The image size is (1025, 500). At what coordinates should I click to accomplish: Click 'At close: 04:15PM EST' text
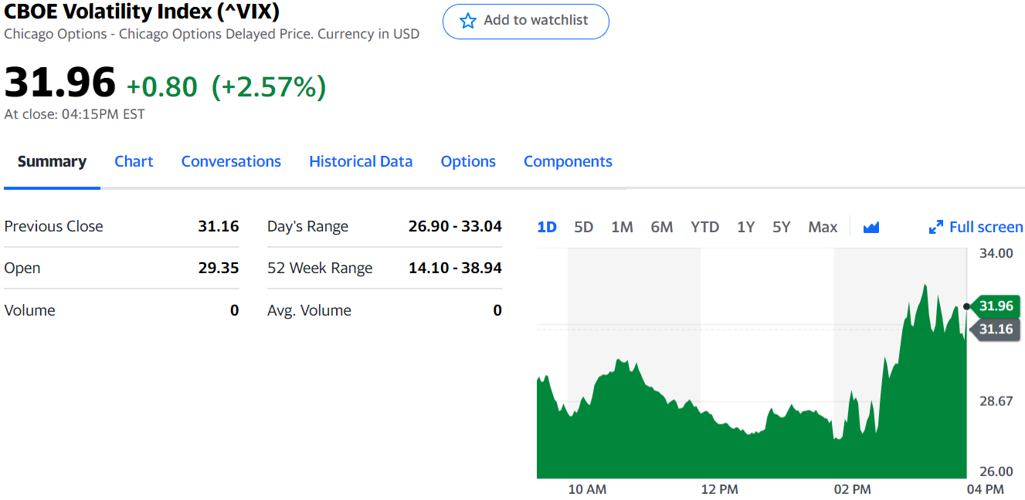74,114
